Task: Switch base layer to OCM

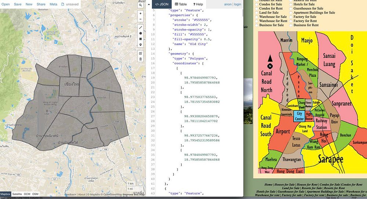Action: [x=27, y=194]
